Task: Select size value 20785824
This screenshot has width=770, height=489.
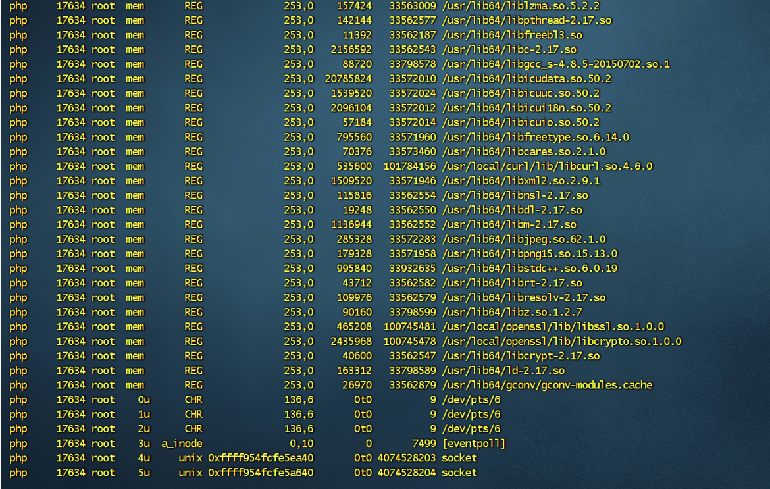Action: tap(348, 79)
